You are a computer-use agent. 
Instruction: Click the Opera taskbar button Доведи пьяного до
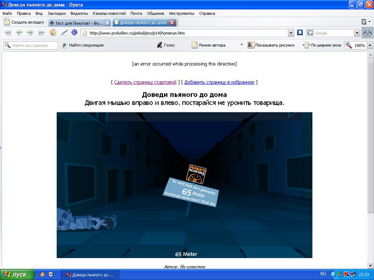tap(90, 275)
